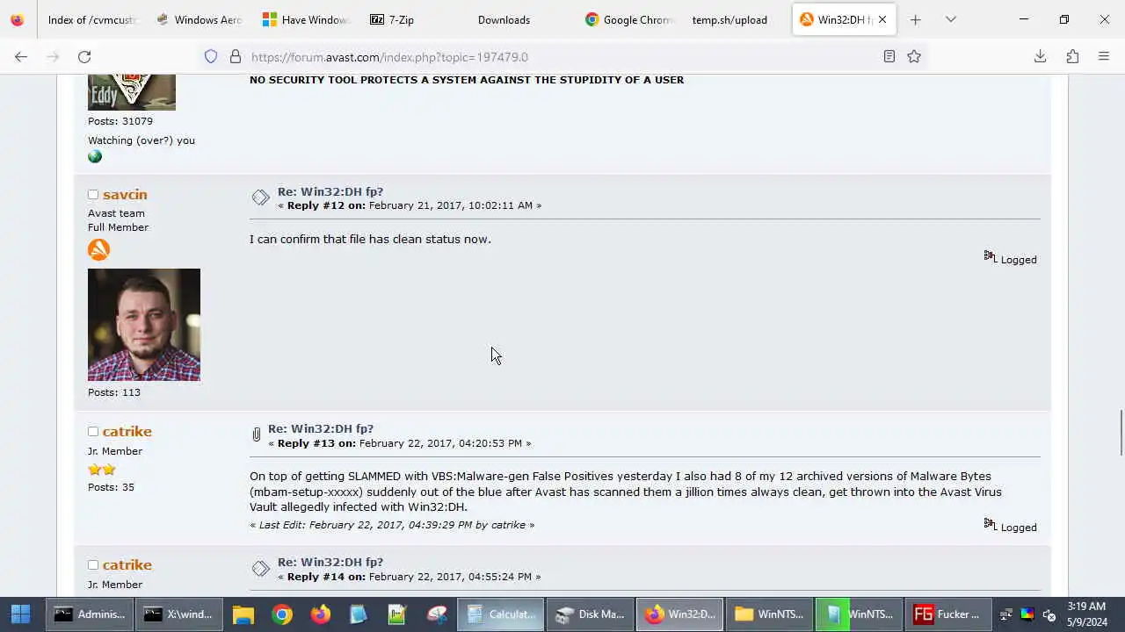Click the forum.avast.com URL address bar
1125x632 pixels.
pos(562,56)
